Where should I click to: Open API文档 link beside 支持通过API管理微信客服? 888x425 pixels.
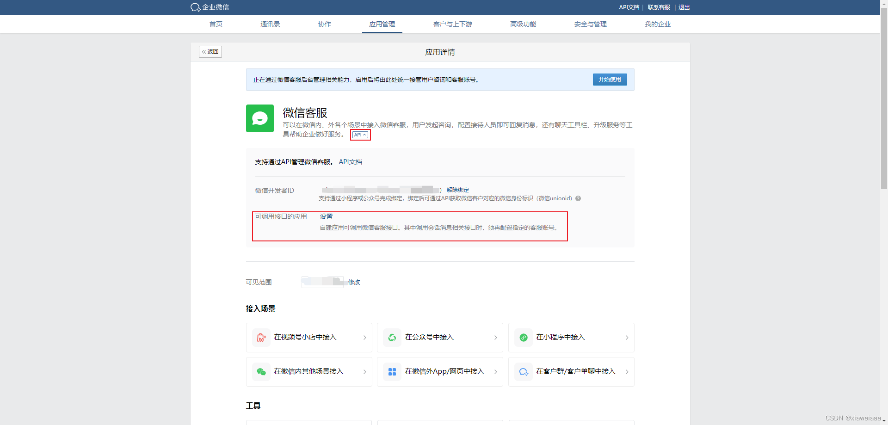(x=351, y=162)
